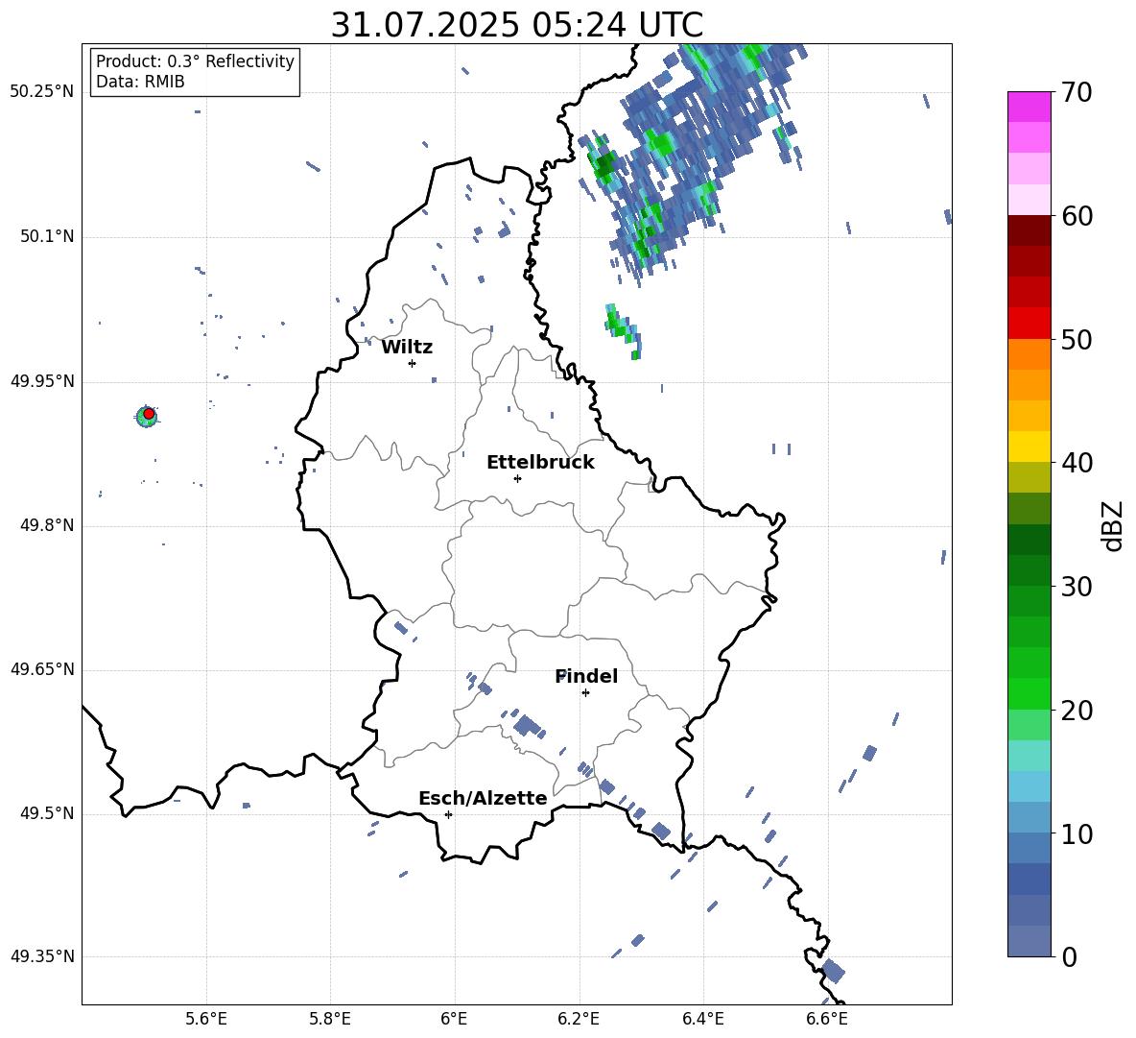
Task: Click the small green echo cell east of Wiltz
Action: [x=623, y=330]
